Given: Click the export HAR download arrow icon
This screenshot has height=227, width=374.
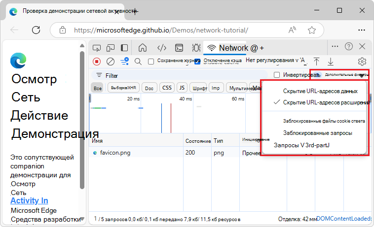Looking at the screenshot, I should [x=331, y=62].
